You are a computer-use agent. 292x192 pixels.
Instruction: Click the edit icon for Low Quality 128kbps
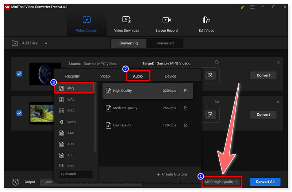pyautogui.click(x=186, y=125)
